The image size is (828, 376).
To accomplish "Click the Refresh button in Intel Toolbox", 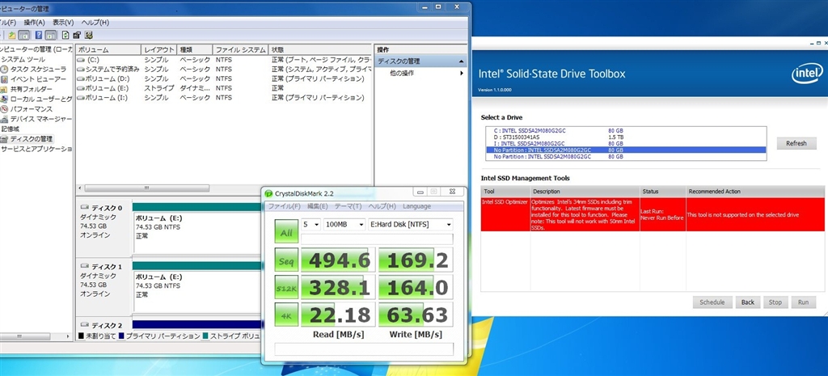I will point(796,143).
